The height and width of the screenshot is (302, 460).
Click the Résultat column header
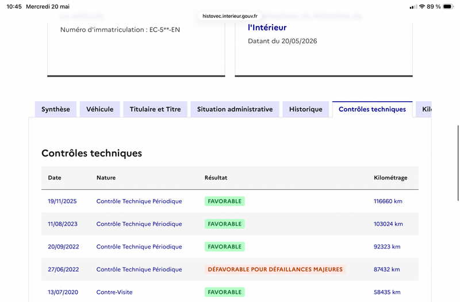click(216, 178)
